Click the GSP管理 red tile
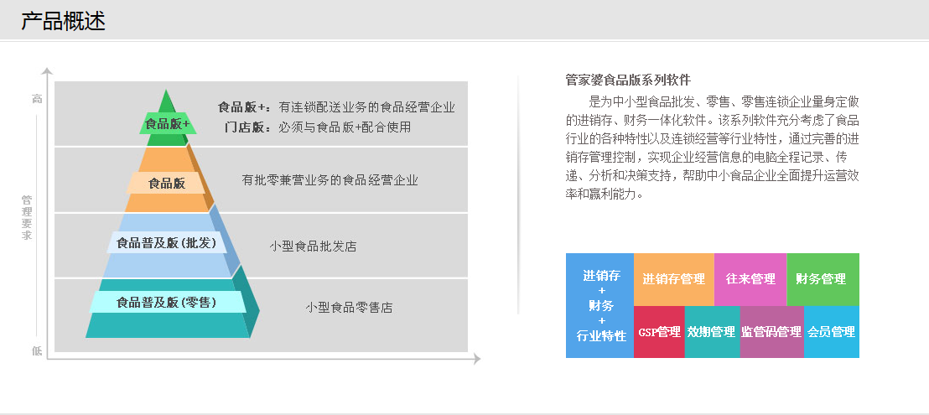The image size is (929, 415). click(x=659, y=331)
